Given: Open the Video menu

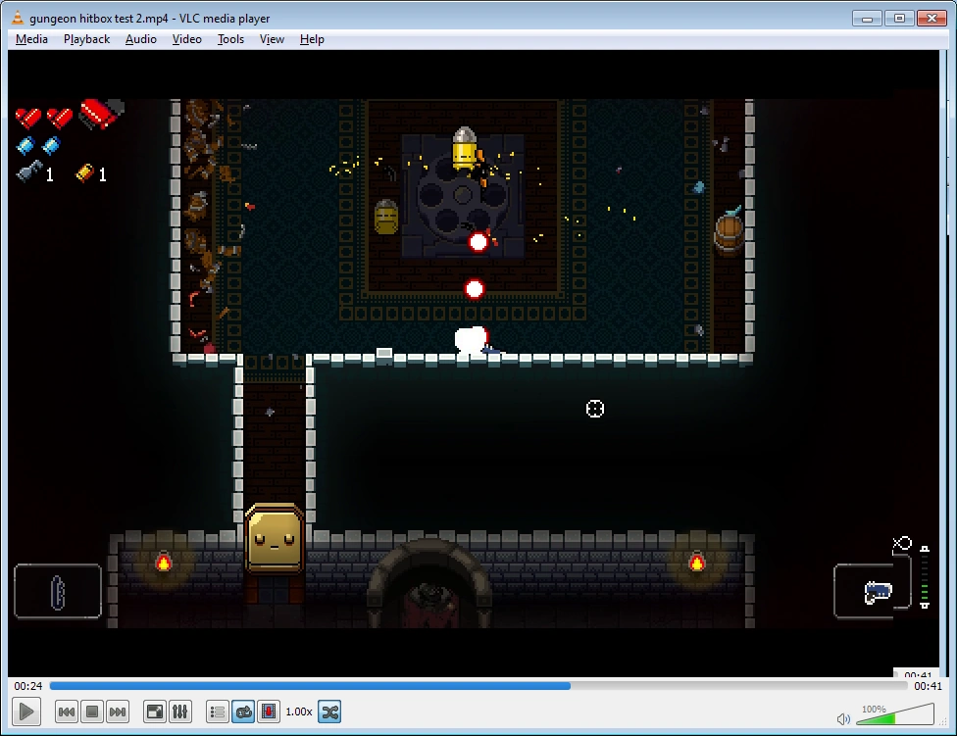Looking at the screenshot, I should click(186, 39).
